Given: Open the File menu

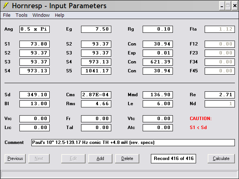Looking at the screenshot, I should 7,15.
